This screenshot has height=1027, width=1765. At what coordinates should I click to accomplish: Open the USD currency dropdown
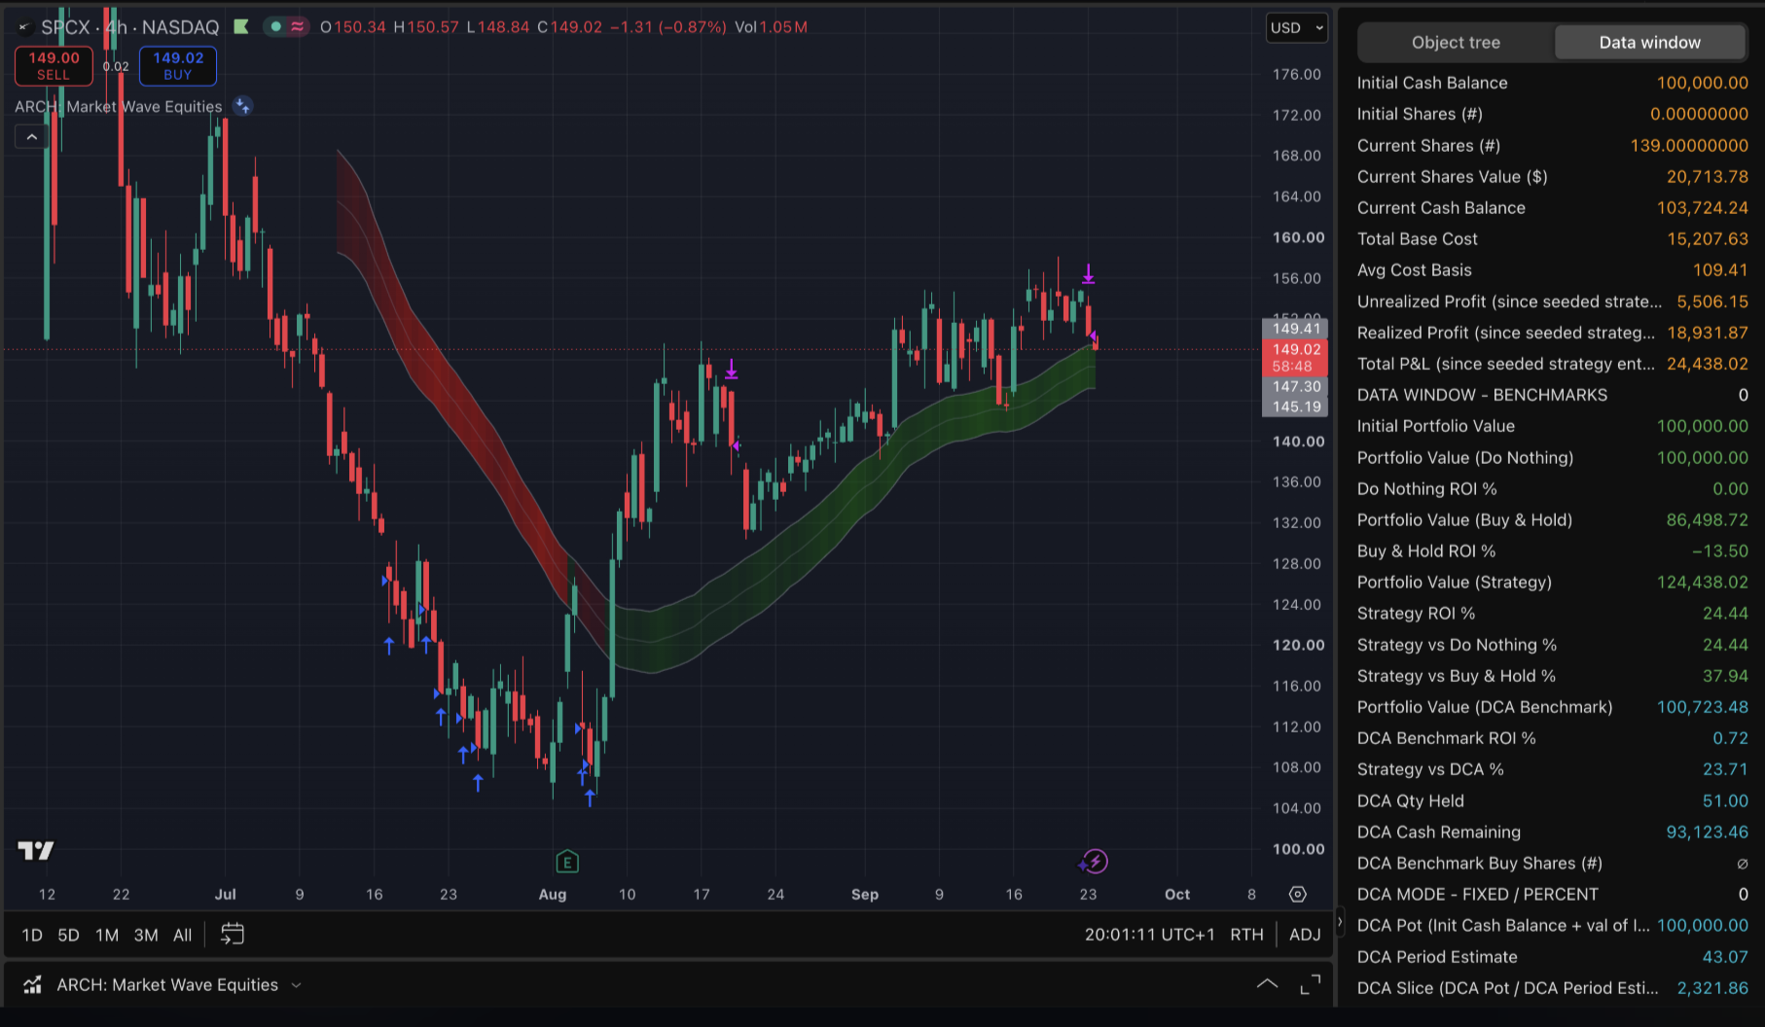(1297, 28)
